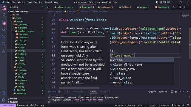Open manage.py in the explorer

[x=21, y=93]
